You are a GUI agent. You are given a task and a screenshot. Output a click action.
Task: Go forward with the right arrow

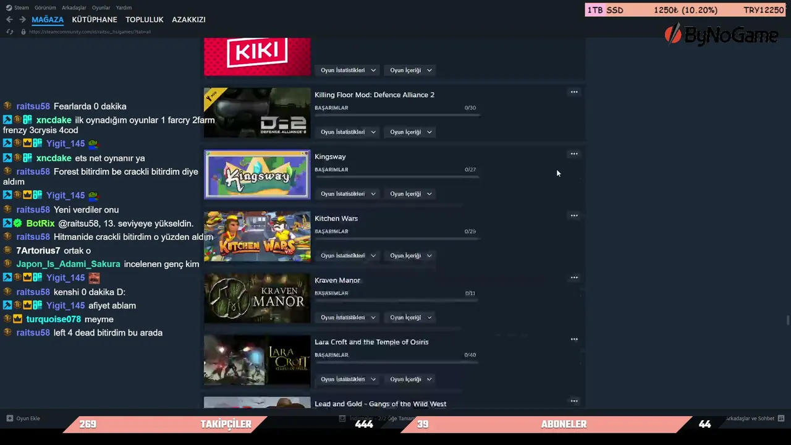(22, 20)
